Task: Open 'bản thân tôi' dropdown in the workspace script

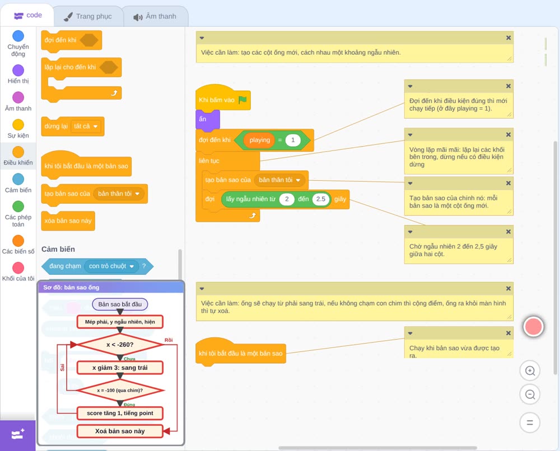Action: (279, 180)
